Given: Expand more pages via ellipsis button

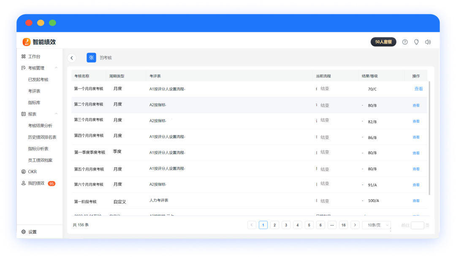Looking at the screenshot, I should (332, 225).
